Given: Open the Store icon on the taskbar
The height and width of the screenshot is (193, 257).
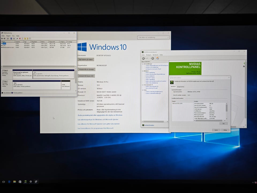Looking at the screenshot, I should pyautogui.click(x=20, y=182).
